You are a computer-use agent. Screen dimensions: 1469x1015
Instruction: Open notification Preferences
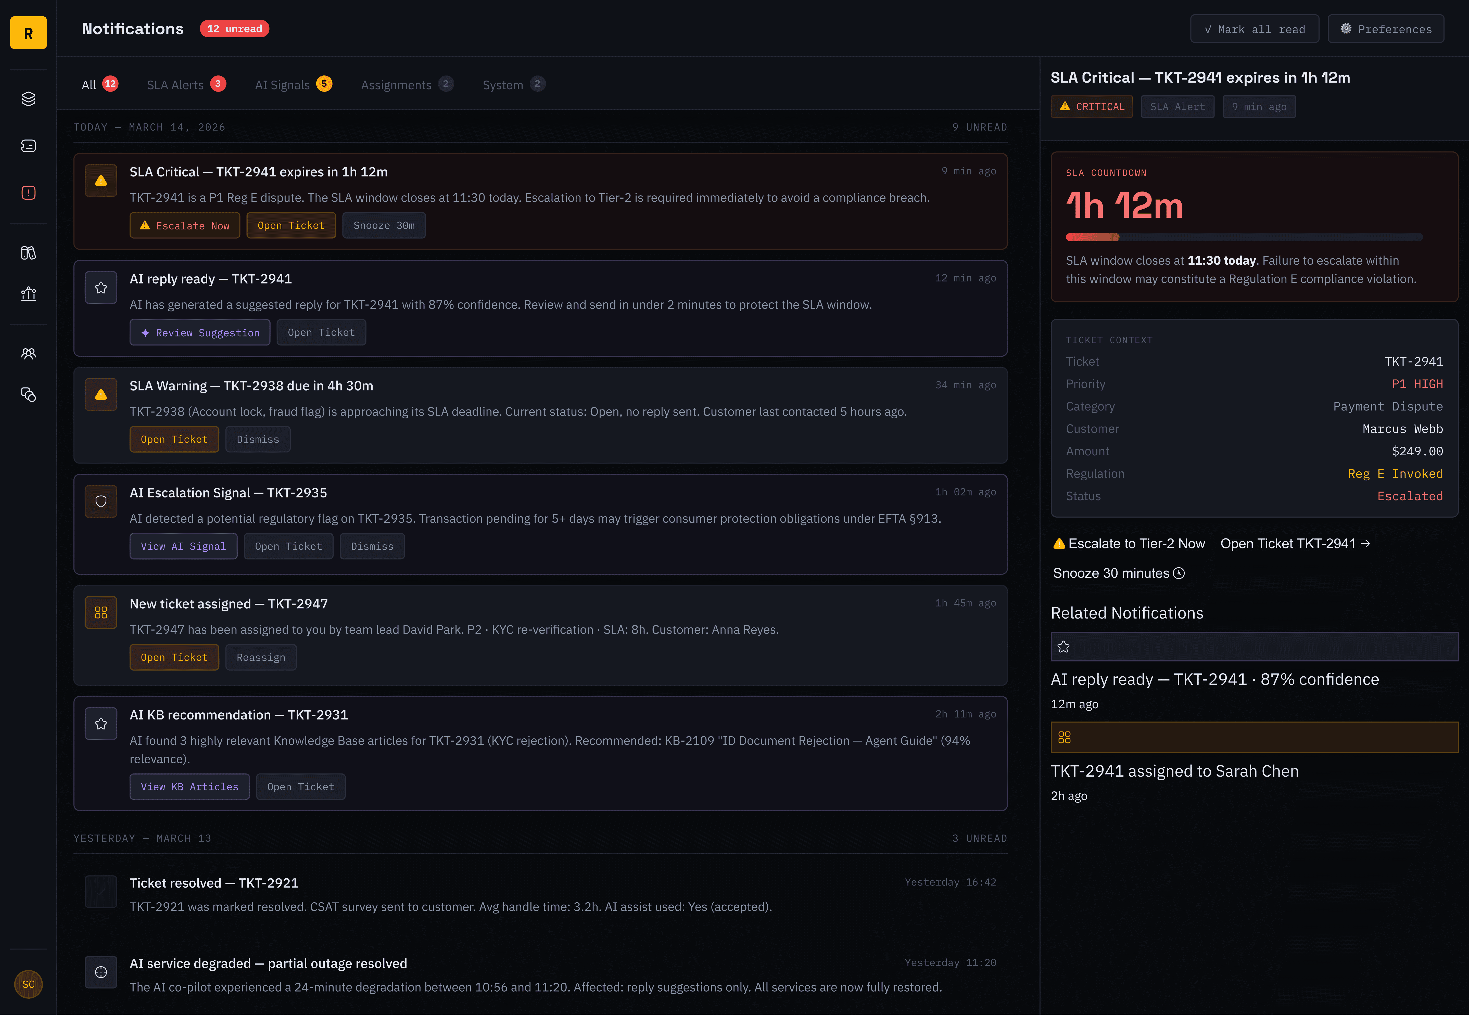[1385, 29]
